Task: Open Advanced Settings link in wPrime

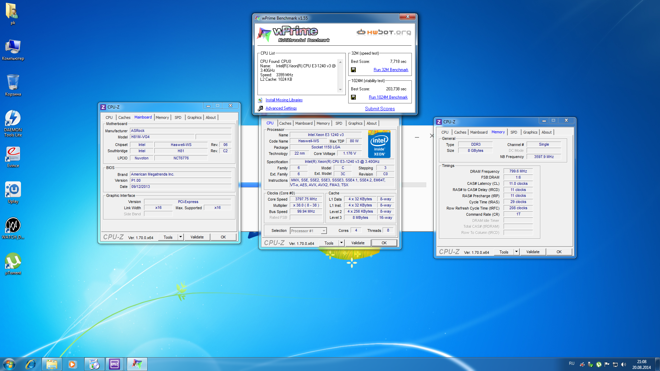Action: click(281, 108)
